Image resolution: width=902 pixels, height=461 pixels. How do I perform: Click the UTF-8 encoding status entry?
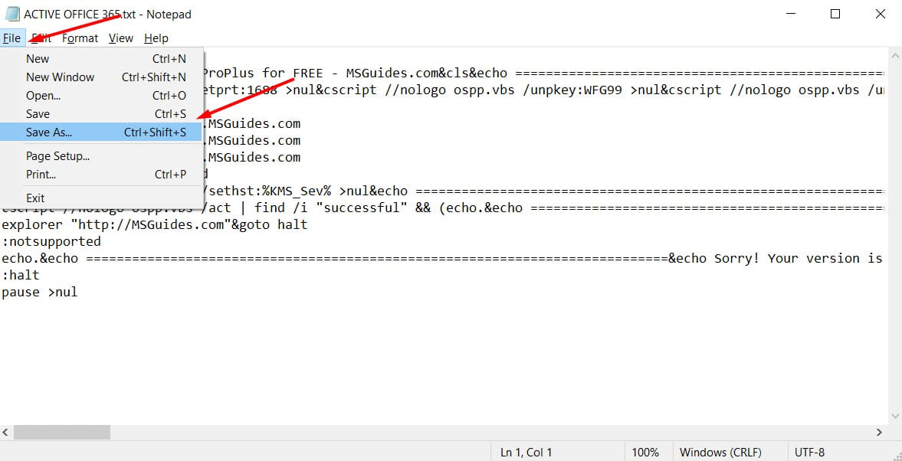point(809,453)
